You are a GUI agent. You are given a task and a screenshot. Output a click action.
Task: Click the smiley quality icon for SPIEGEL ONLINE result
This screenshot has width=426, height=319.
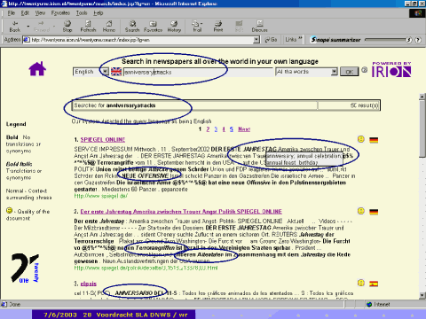(x=361, y=139)
